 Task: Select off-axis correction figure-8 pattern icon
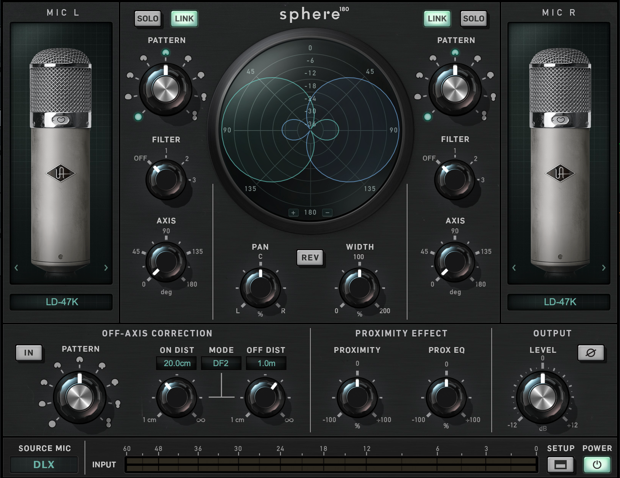pos(109,422)
